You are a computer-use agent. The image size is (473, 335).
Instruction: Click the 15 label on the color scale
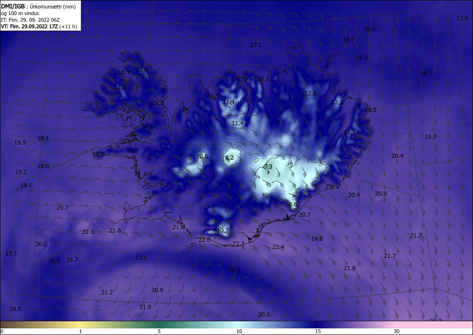(x=318, y=331)
